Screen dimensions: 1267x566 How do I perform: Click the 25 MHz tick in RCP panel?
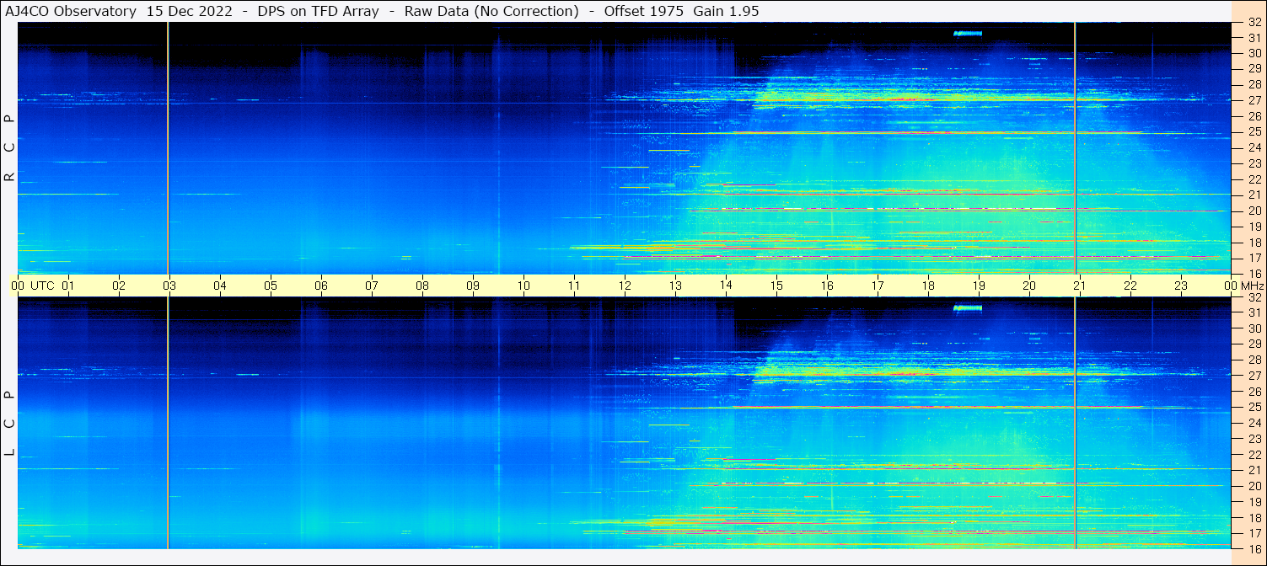point(1254,132)
